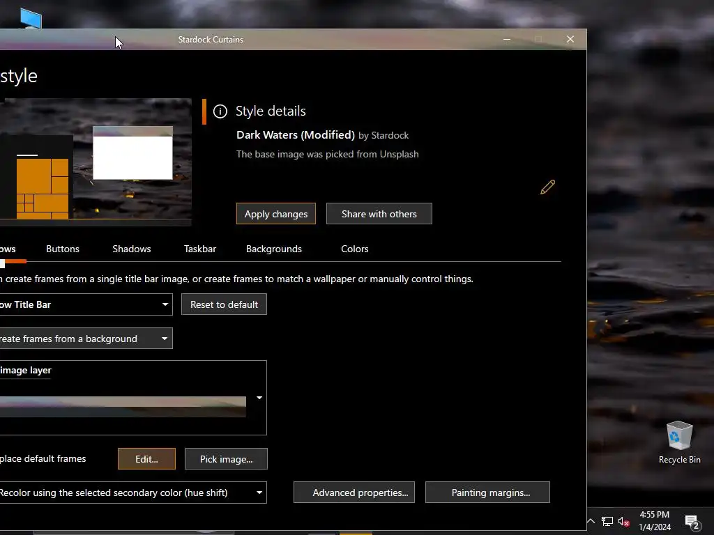Click the 'Style details' heading
This screenshot has height=535, width=714.
click(271, 111)
